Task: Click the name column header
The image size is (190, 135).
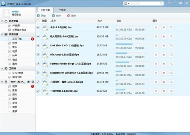Action: tap(53, 21)
